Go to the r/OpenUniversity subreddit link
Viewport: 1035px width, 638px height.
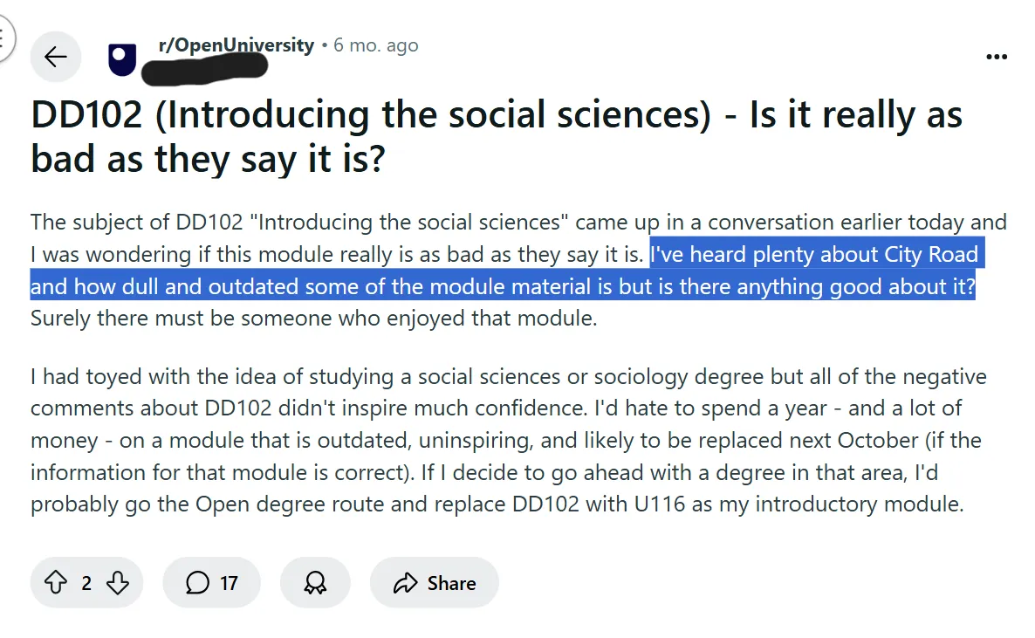236,45
